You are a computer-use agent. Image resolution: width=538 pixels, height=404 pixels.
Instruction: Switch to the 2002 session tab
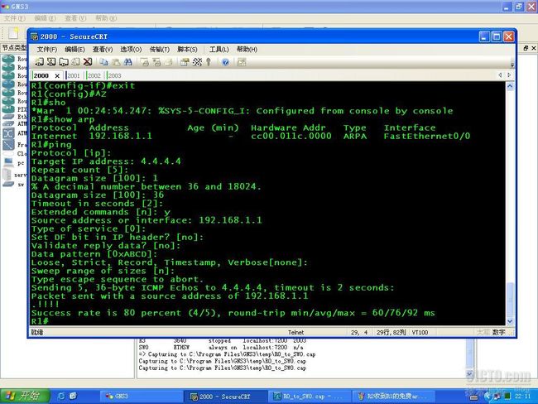[94, 75]
